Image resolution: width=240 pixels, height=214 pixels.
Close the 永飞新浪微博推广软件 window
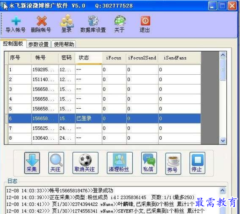[x=232, y=6]
